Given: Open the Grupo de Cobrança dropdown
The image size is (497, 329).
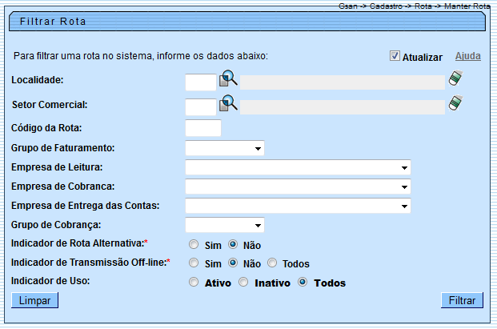Looking at the screenshot, I should 225,225.
